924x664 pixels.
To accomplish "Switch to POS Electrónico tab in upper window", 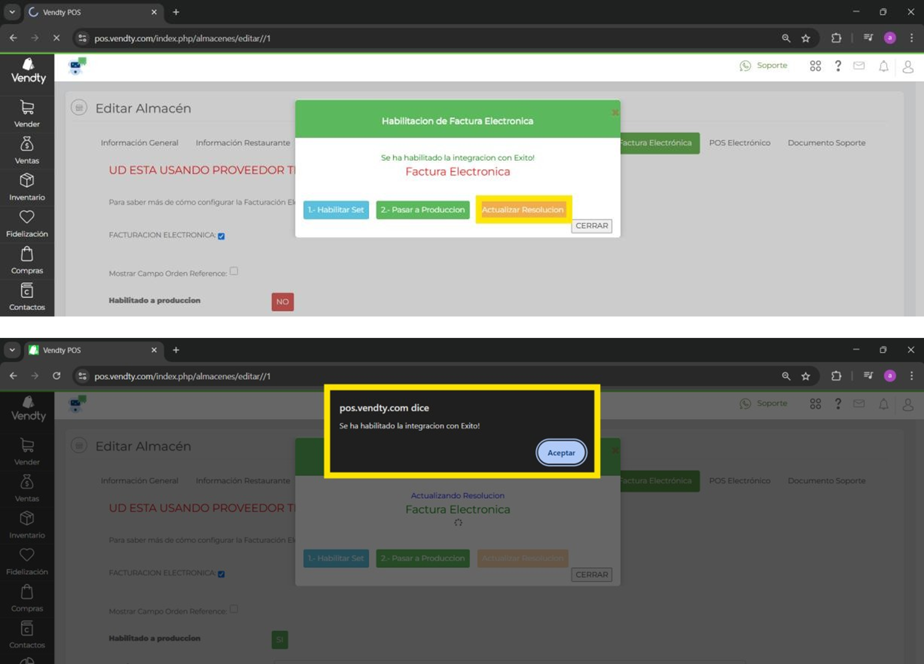I will coord(739,143).
